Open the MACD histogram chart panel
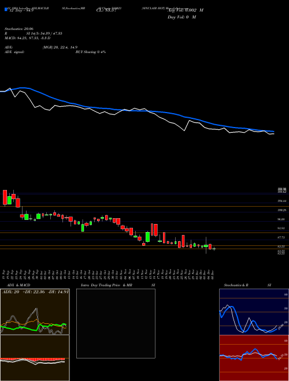 (35, 358)
